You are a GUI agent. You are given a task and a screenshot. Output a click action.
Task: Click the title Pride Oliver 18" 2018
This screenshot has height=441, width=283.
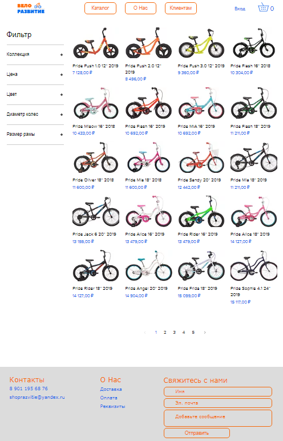click(93, 180)
